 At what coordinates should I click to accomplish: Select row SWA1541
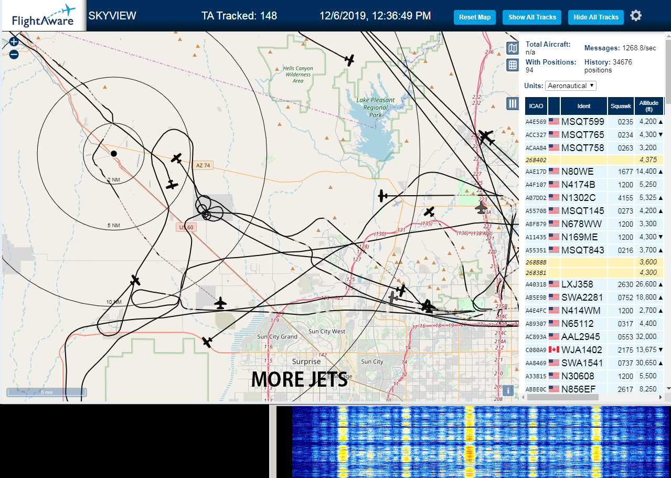(595, 363)
